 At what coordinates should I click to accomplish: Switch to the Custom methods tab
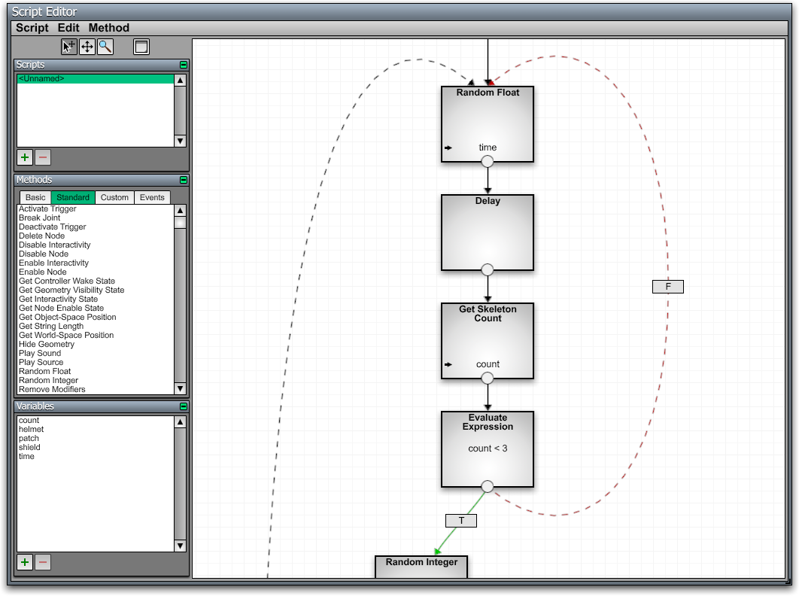(x=114, y=197)
